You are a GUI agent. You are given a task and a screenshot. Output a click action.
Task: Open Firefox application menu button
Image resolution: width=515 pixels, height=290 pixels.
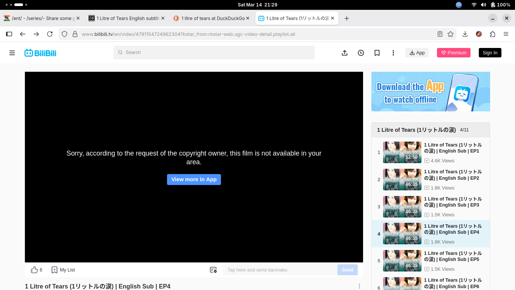[x=506, y=34]
